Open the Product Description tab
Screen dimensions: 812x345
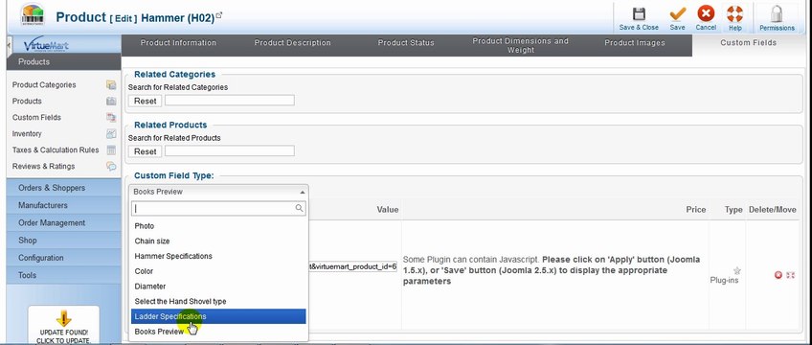coord(292,43)
